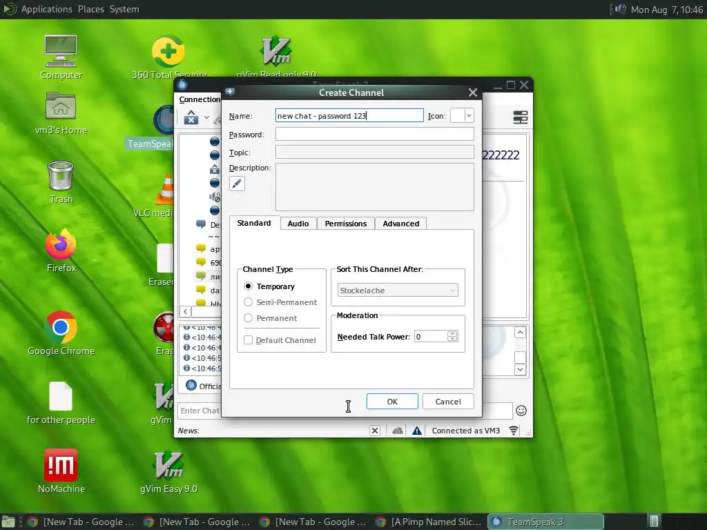Increase Needed Talk Power stepper
The width and height of the screenshot is (707, 530).
pyautogui.click(x=452, y=333)
